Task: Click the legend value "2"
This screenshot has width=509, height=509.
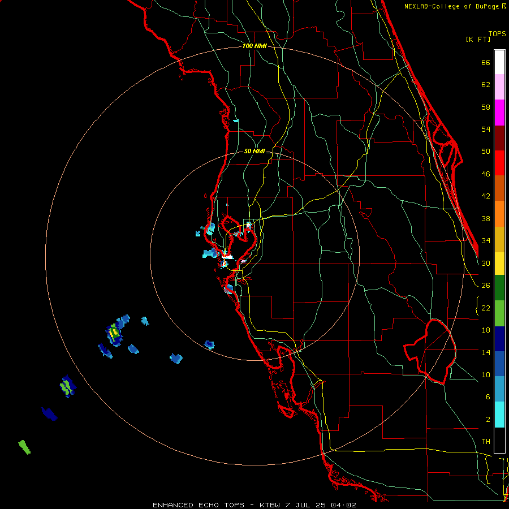Action: [x=488, y=420]
